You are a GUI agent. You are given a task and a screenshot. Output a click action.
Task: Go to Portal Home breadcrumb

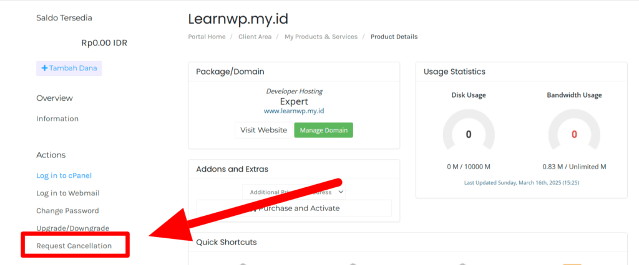[207, 37]
